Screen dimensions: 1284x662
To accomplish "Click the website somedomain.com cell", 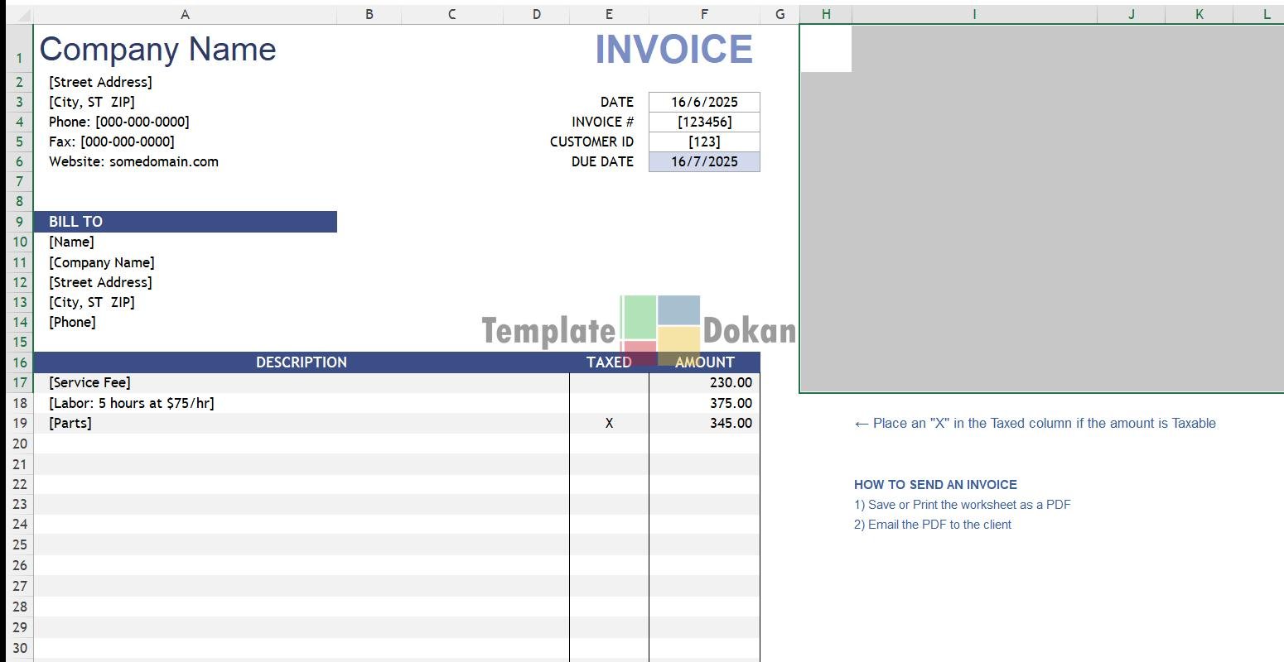I will (134, 161).
